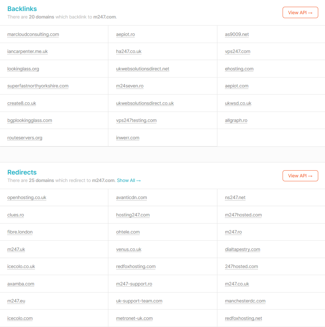
Task: Click openhosting.co.uk redirect link
Action: click(x=27, y=197)
